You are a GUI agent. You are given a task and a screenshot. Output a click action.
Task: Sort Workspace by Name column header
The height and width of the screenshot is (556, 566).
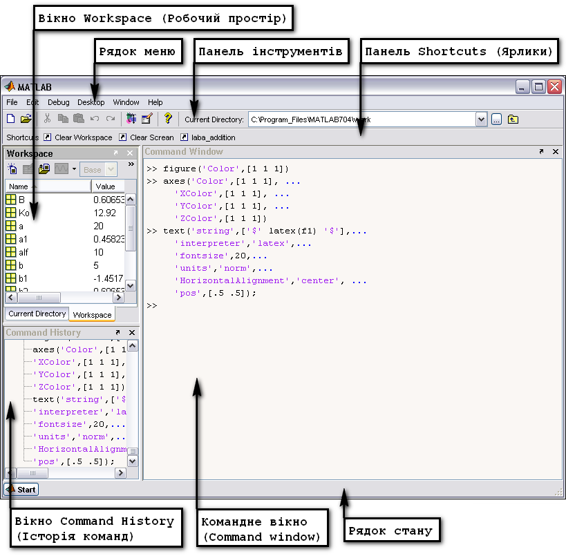point(48,186)
